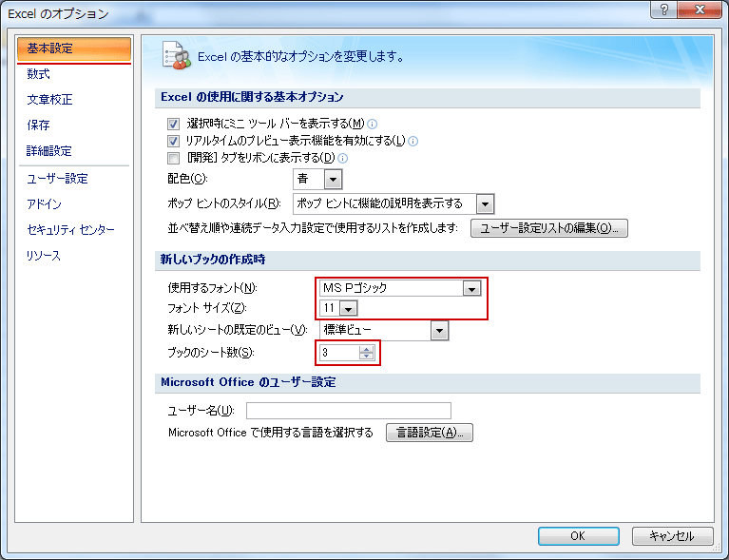Select 数式 category
729x560 pixels.
click(x=38, y=74)
